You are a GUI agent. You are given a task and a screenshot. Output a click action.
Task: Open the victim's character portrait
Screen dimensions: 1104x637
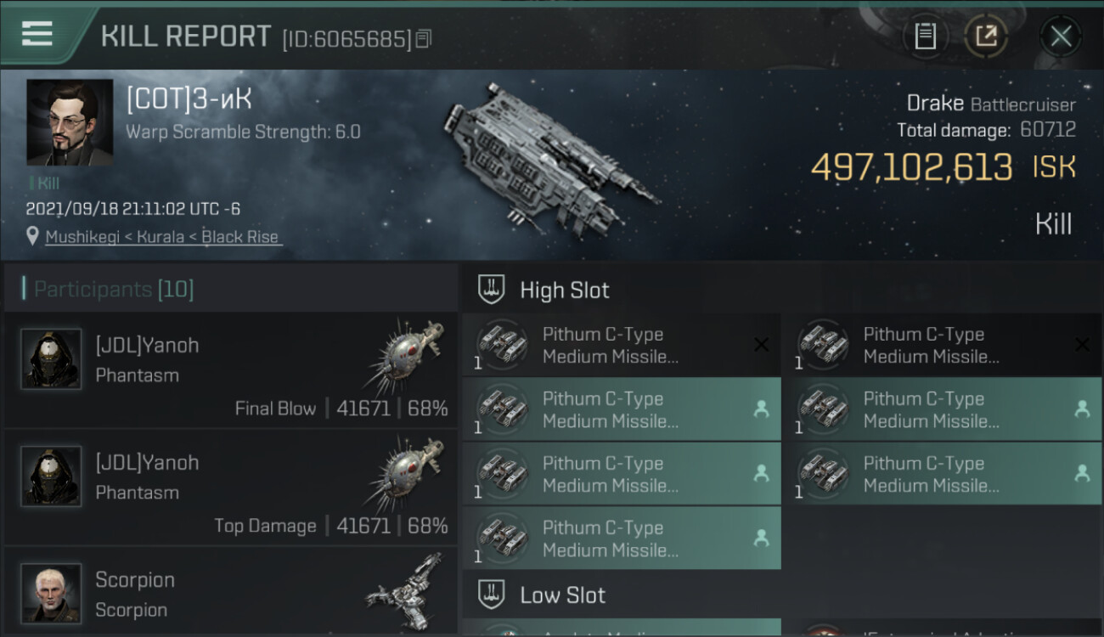coord(70,122)
